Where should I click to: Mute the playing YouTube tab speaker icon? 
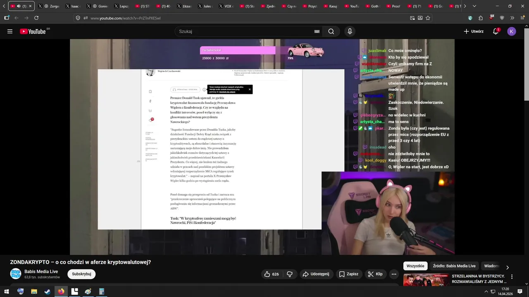[19, 6]
